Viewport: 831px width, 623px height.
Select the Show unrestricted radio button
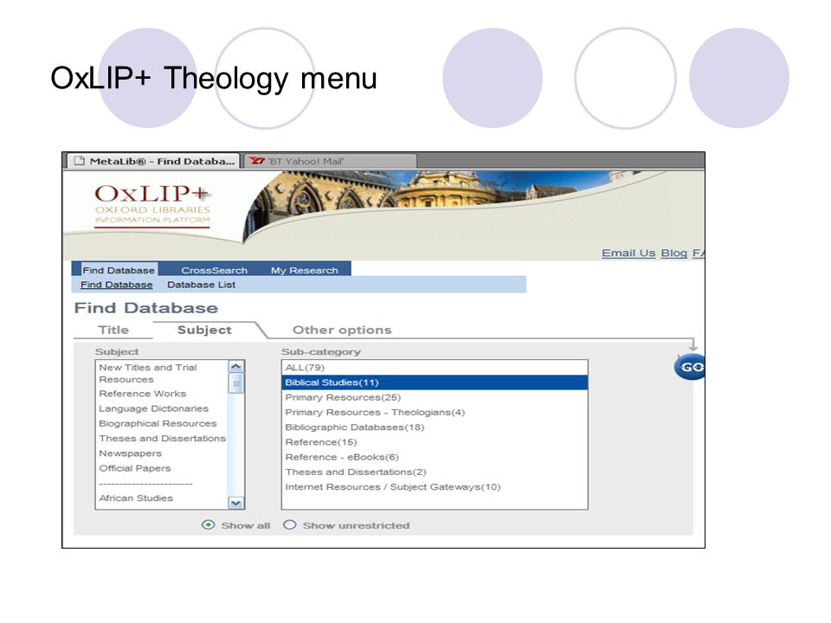point(289,524)
